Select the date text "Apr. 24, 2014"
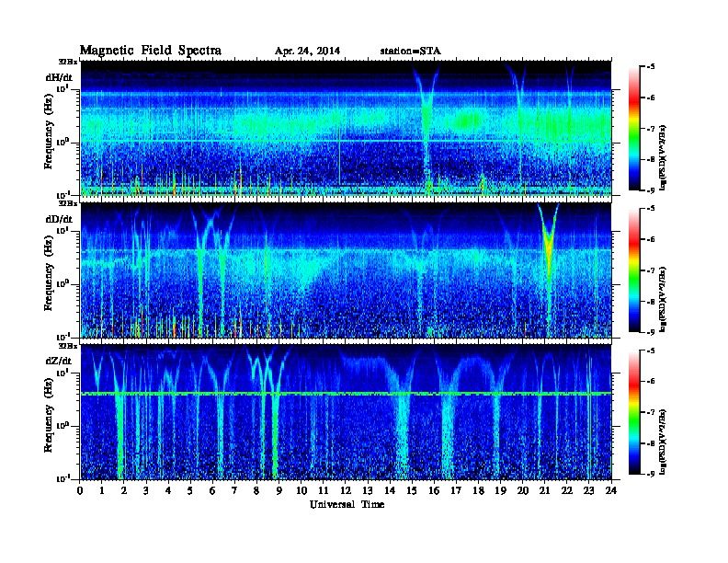 (307, 52)
